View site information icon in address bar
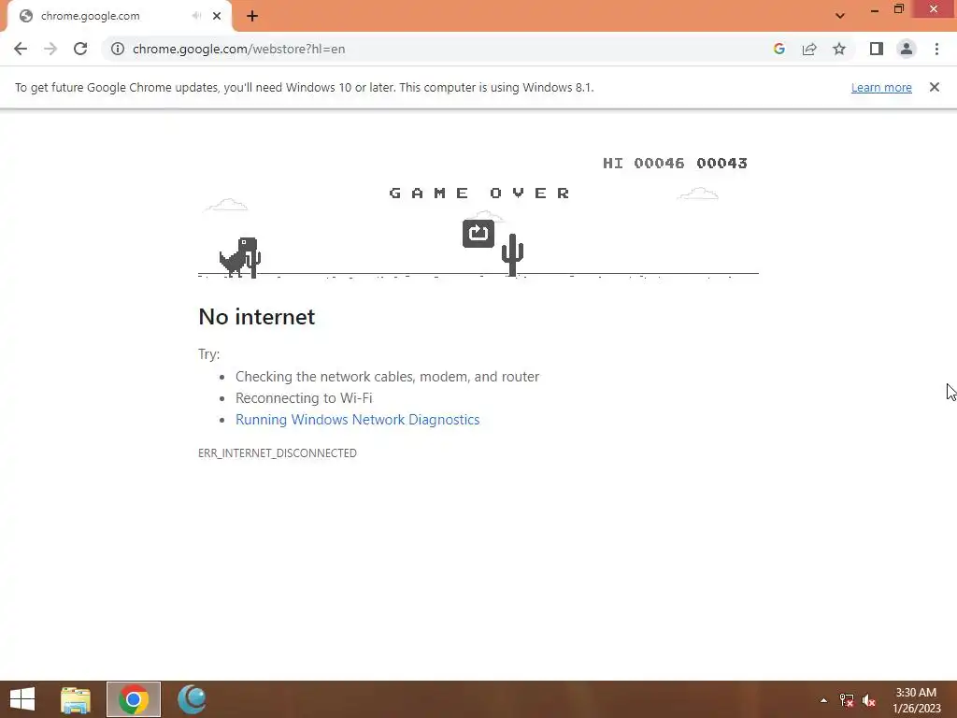 point(118,49)
